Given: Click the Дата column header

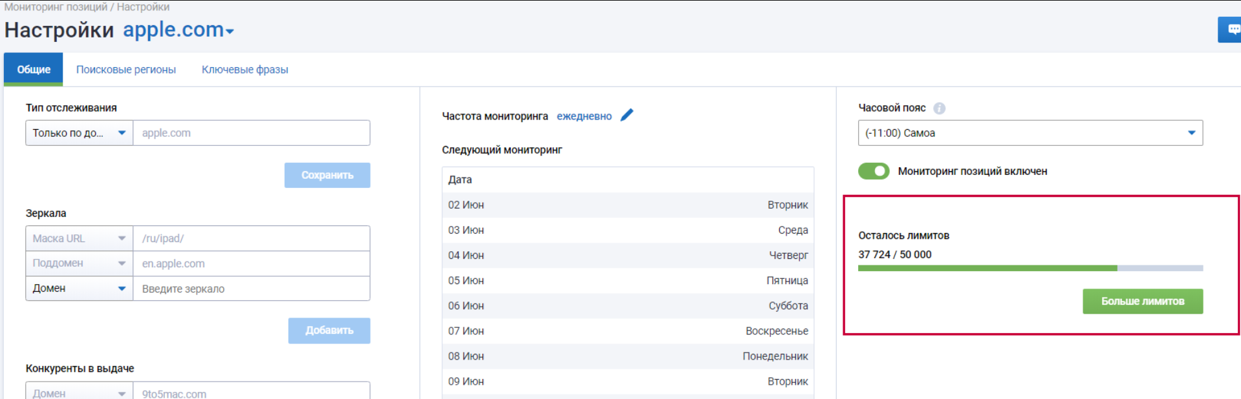Looking at the screenshot, I should (460, 179).
